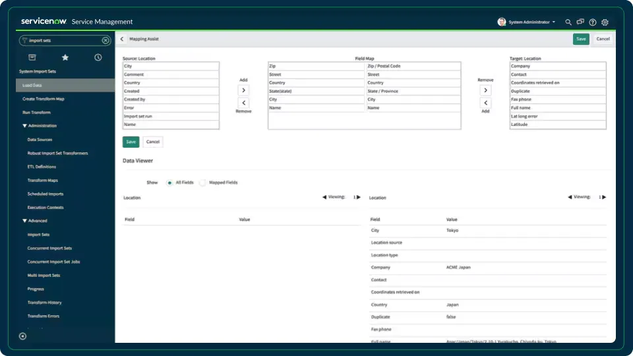The height and width of the screenshot is (356, 633).
Task: Add selected target field to Field Map
Action: [x=486, y=103]
